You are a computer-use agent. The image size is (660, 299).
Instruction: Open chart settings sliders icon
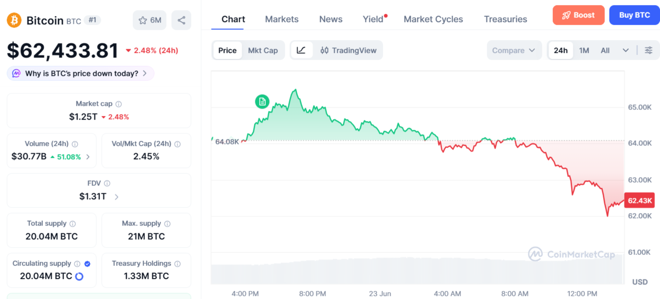click(649, 50)
